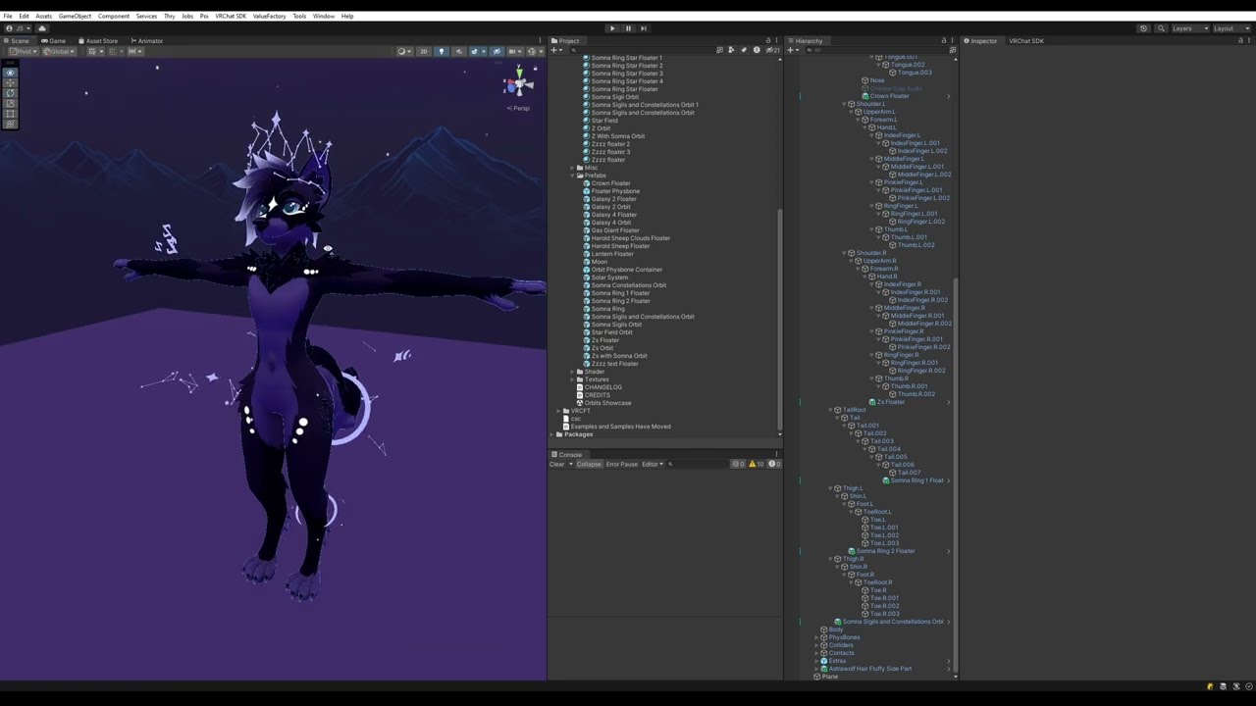1256x706 pixels.
Task: Open the Global handle rotation dropdown
Action: [x=58, y=51]
